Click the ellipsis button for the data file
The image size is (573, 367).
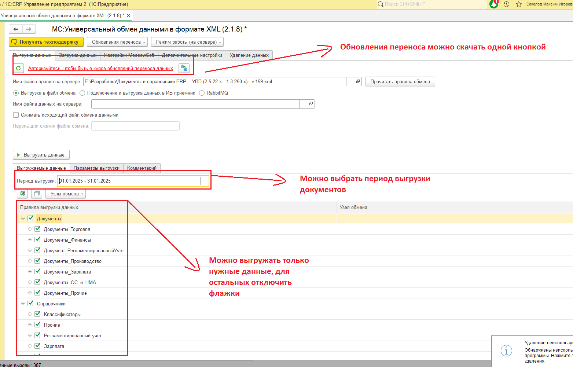coord(303,104)
